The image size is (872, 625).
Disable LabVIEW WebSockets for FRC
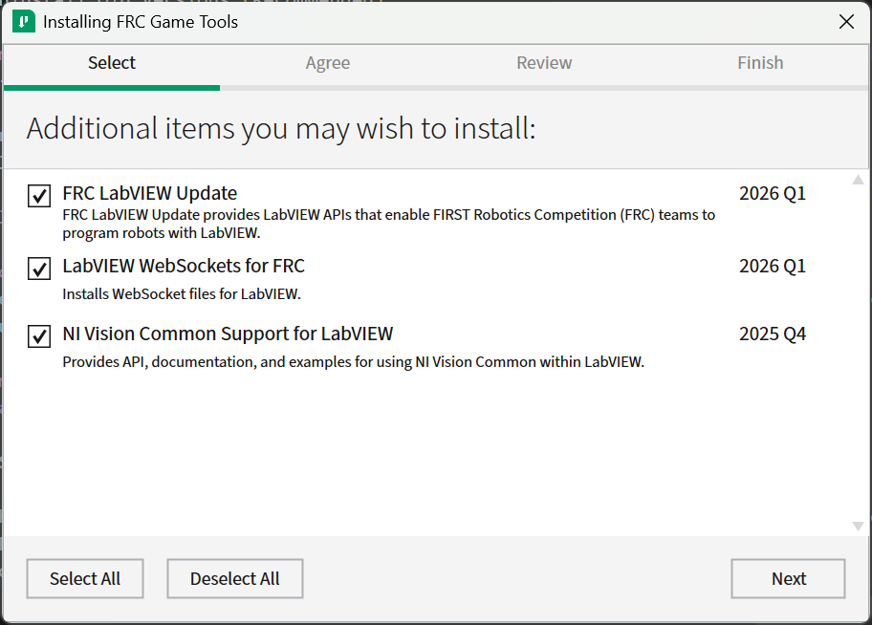pos(38,268)
